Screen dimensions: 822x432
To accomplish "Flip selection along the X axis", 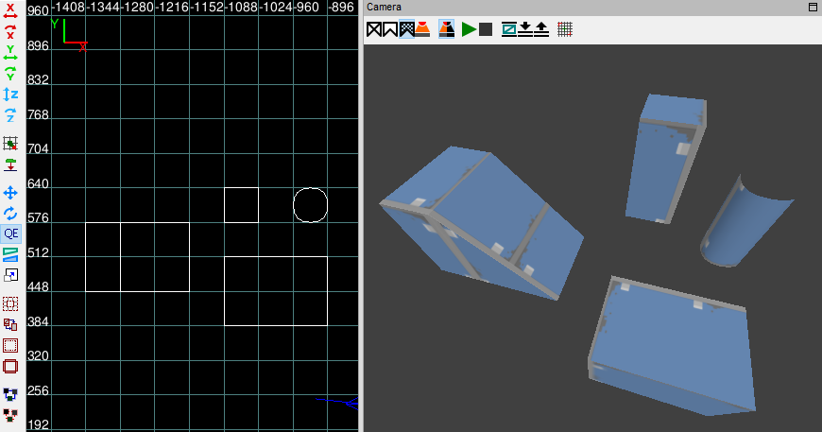I will click(10, 11).
